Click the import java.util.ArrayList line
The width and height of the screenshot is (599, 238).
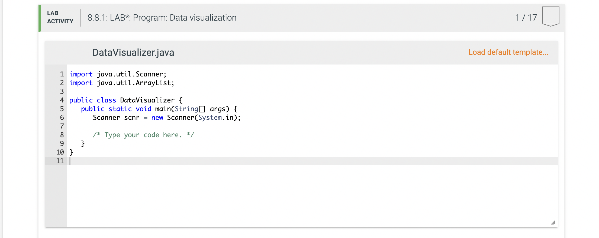tap(122, 83)
